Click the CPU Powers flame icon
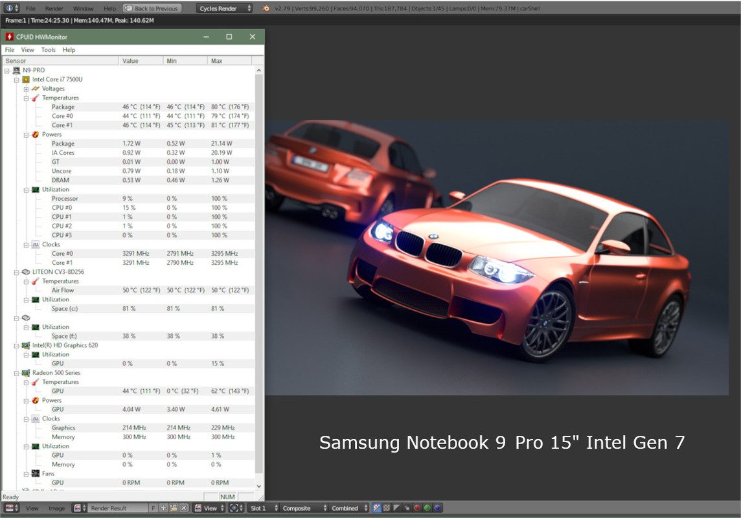This screenshot has height=518, width=741. [36, 135]
